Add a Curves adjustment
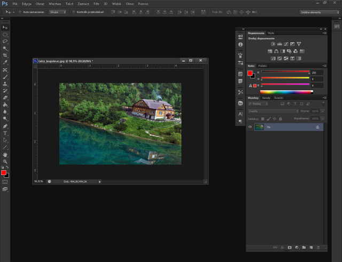342x262 pixels. (286, 44)
